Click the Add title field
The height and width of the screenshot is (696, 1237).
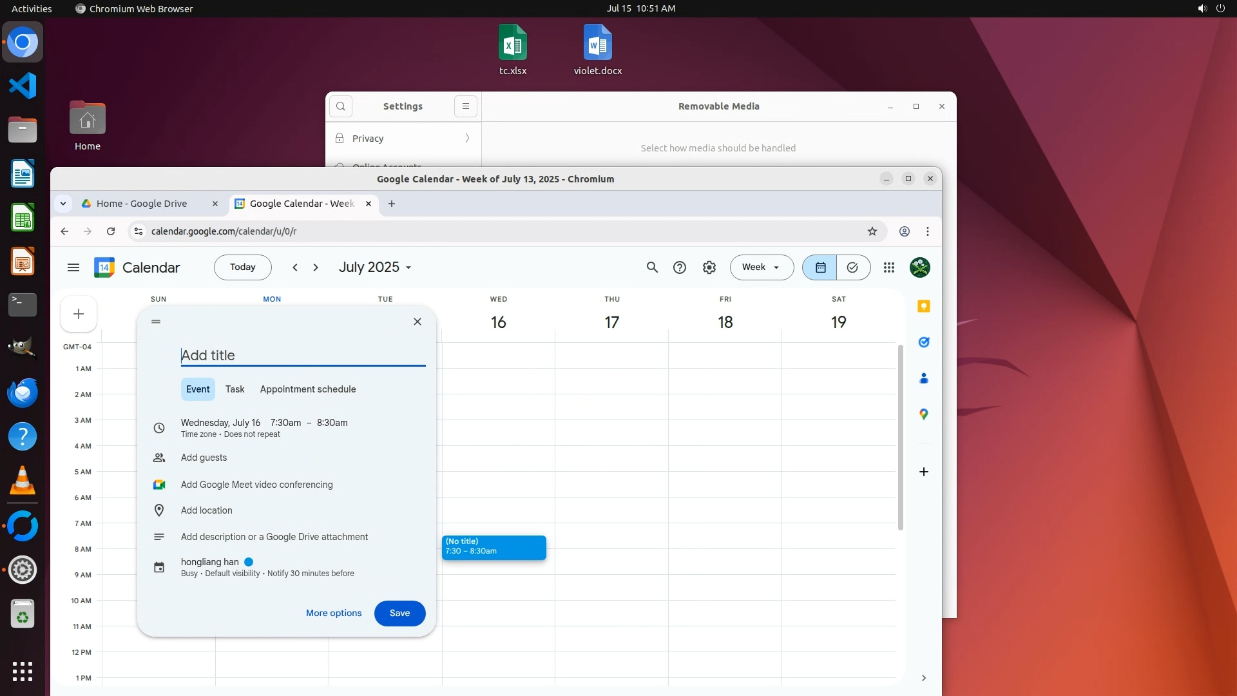[303, 355]
